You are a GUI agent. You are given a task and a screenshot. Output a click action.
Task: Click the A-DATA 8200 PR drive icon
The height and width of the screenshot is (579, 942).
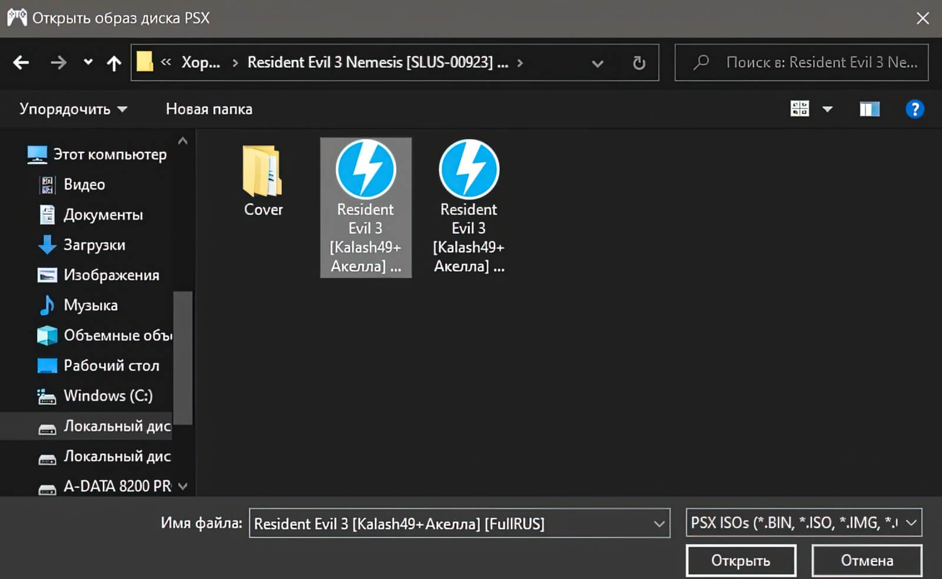tap(47, 489)
